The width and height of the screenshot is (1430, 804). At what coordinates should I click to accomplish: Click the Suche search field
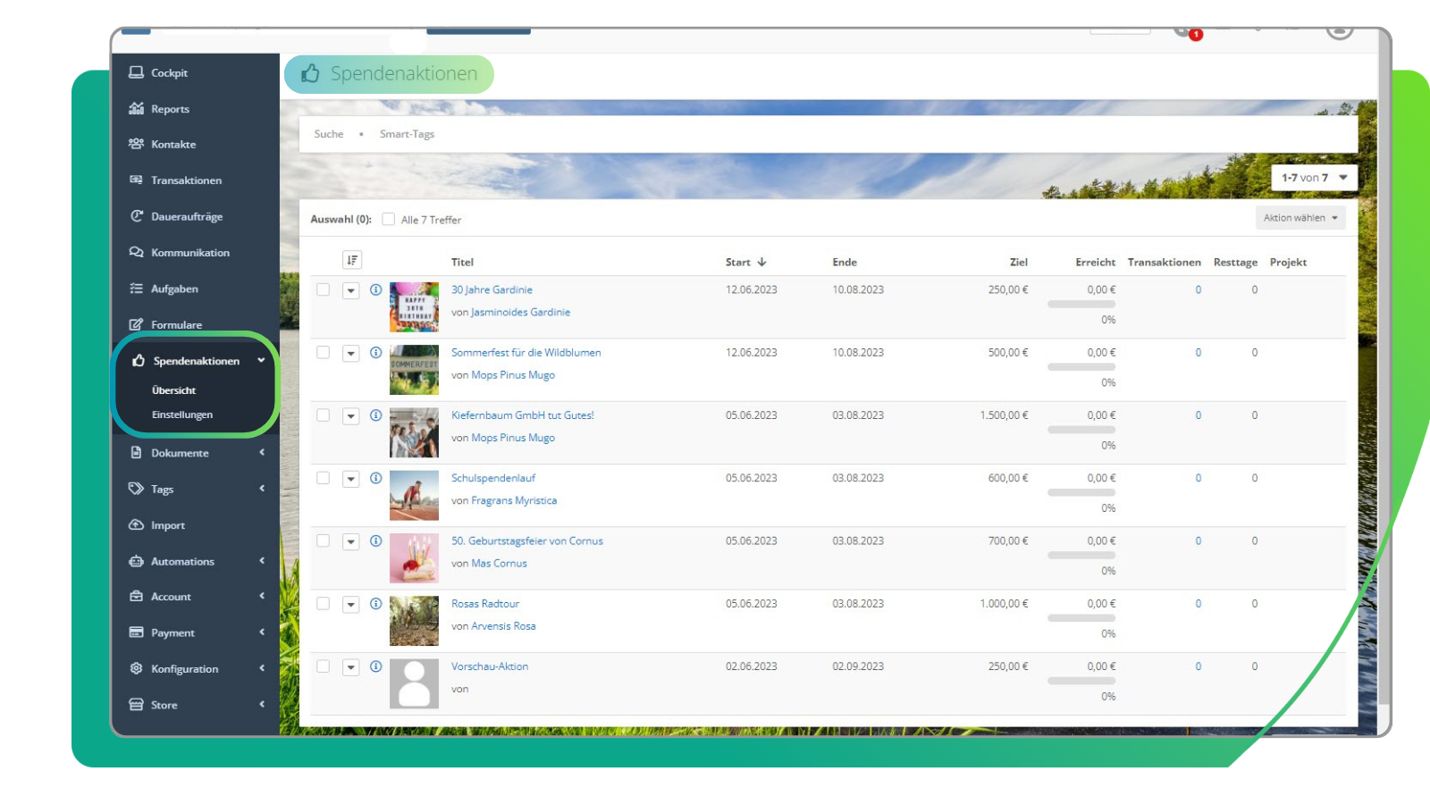(x=329, y=134)
